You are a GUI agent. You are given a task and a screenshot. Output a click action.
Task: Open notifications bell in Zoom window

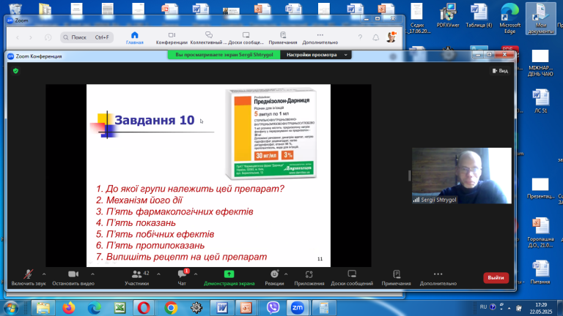tap(375, 37)
